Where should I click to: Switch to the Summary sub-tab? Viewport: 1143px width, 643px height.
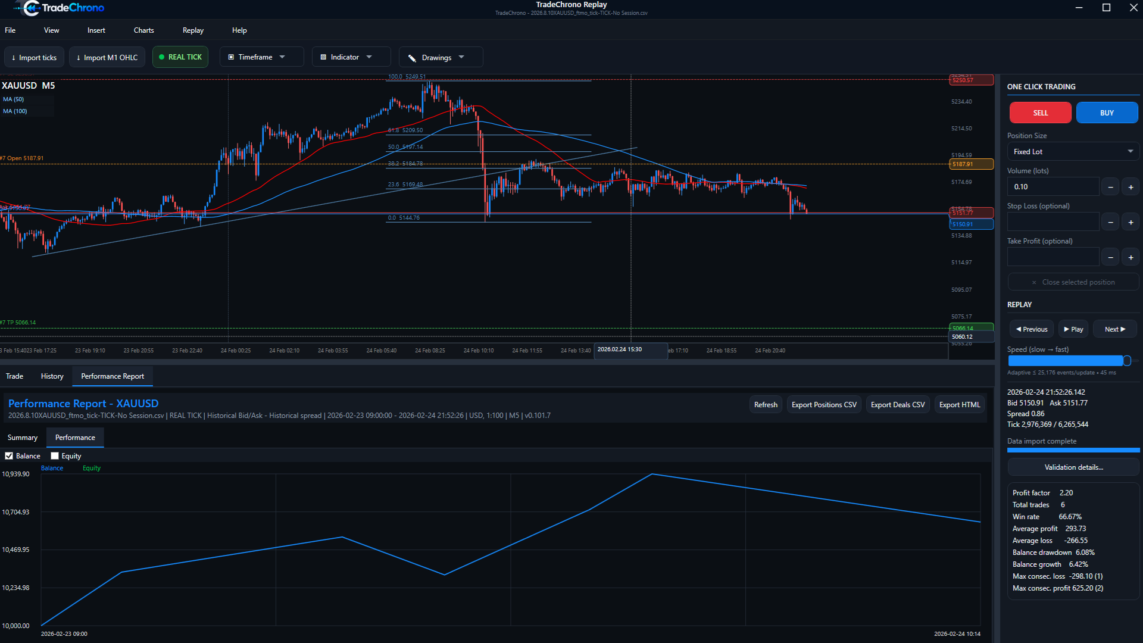(x=23, y=438)
